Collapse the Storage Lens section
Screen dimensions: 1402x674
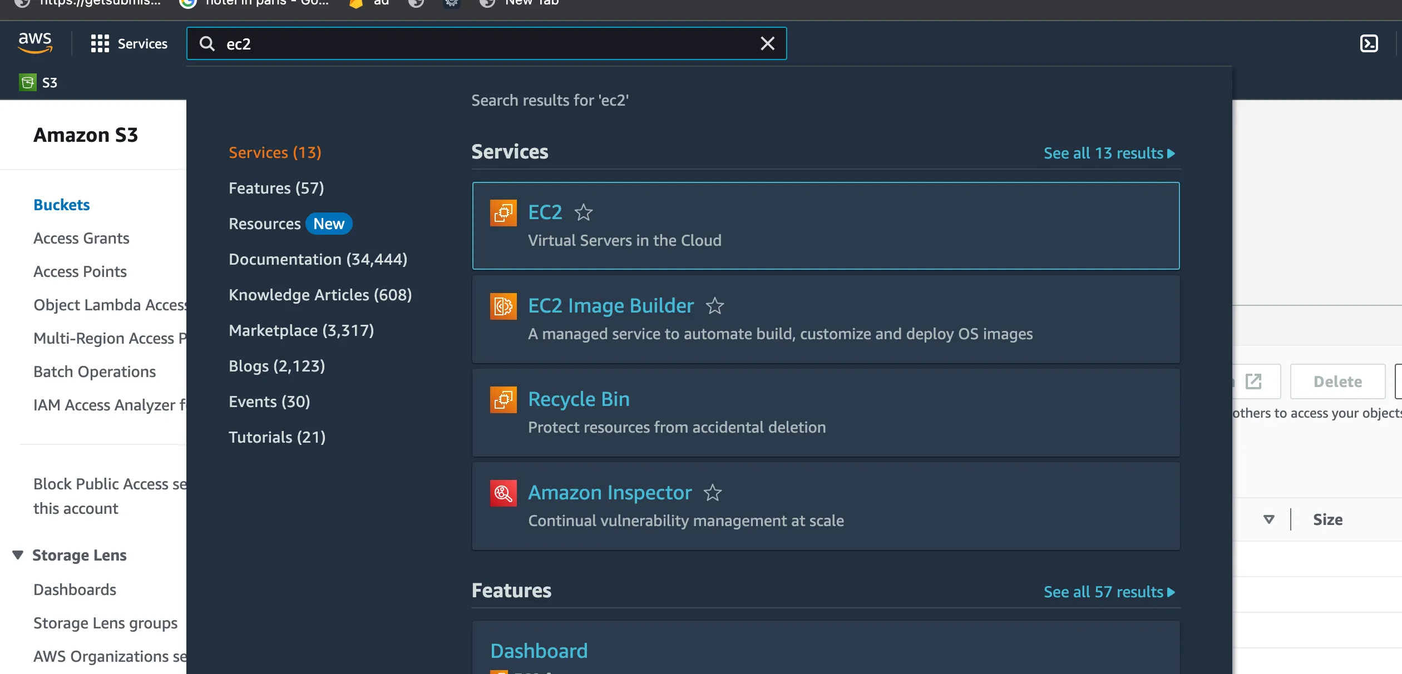(x=18, y=555)
